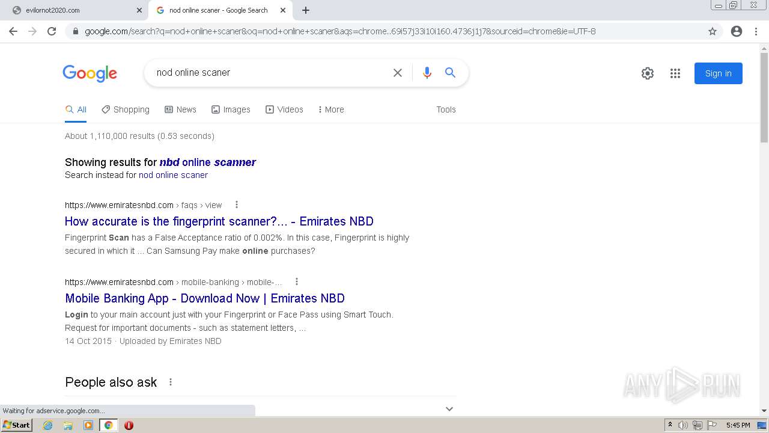Viewport: 769px width, 433px height.
Task: Clear the search query text
Action: tap(398, 73)
